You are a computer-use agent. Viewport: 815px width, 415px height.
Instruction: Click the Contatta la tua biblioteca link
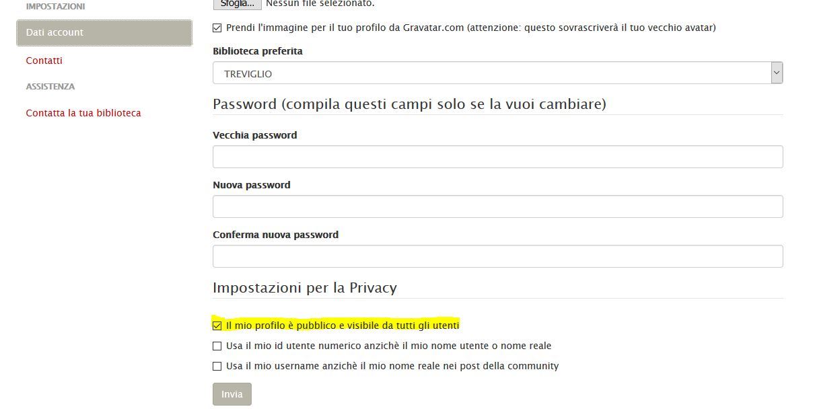click(x=83, y=113)
